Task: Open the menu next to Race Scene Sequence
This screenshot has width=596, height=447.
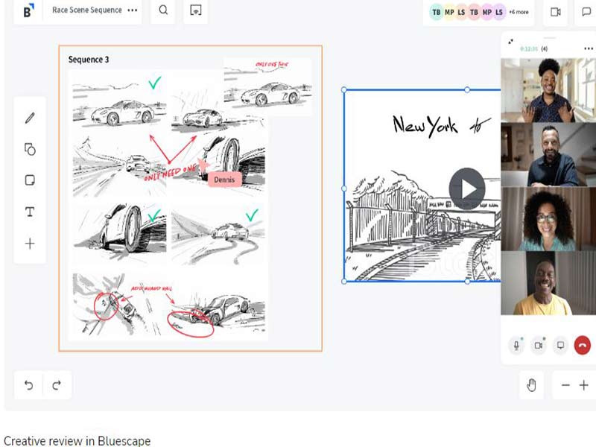Action: (x=132, y=11)
